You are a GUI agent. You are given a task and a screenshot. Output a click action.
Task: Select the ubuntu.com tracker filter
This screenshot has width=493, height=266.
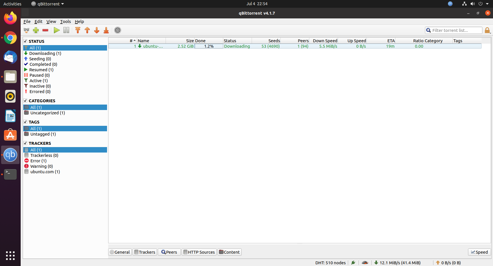click(45, 171)
